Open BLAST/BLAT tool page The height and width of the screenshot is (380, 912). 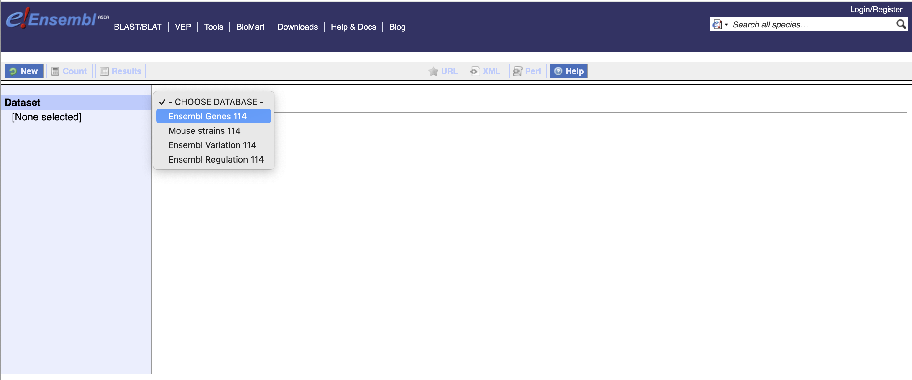click(137, 27)
